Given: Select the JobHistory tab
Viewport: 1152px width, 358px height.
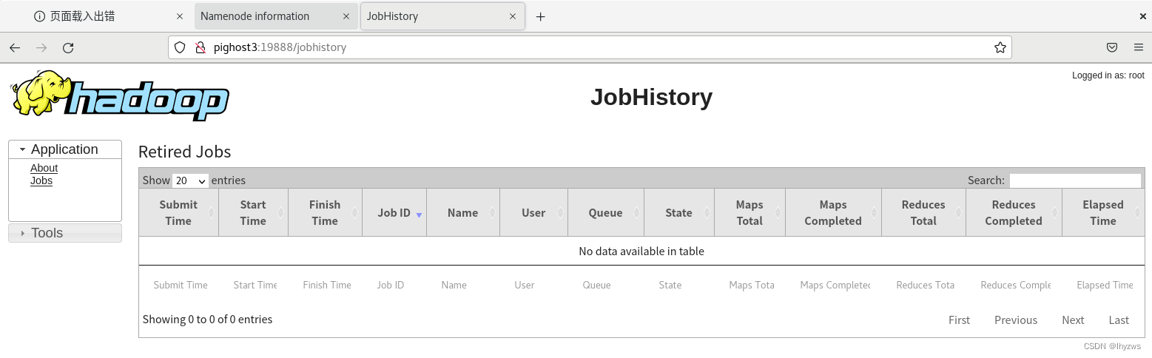Looking at the screenshot, I should pyautogui.click(x=442, y=16).
